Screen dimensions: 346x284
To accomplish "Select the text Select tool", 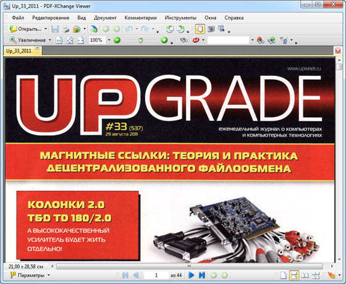I will 222,29.
